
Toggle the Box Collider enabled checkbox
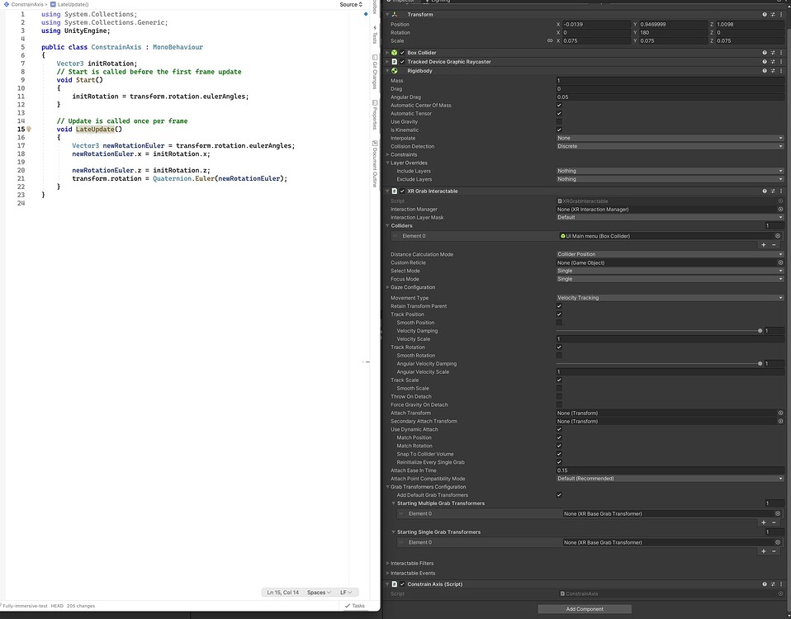pos(402,52)
